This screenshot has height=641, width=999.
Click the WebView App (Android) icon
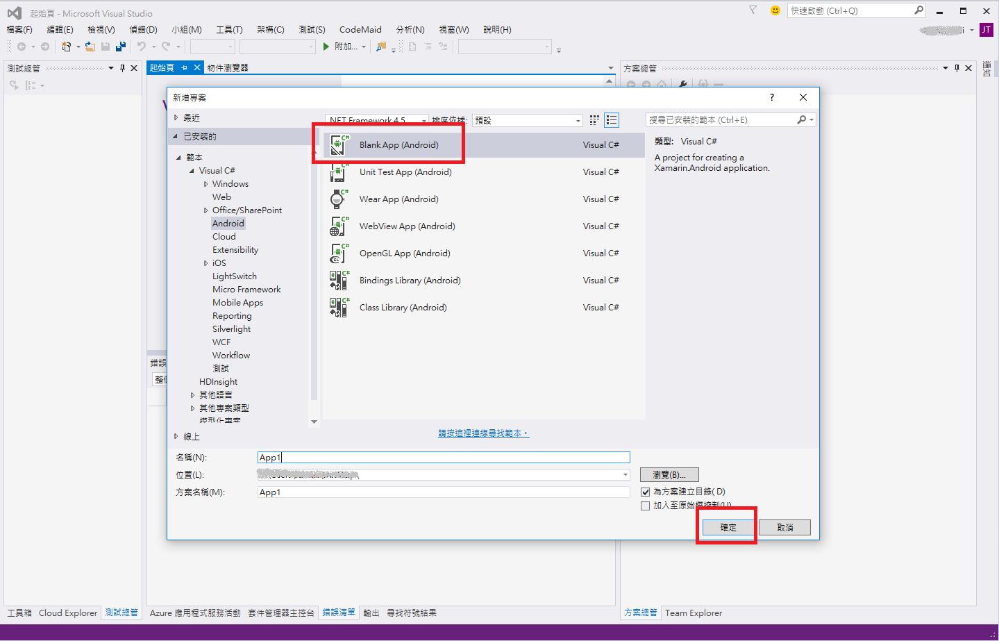[339, 226]
